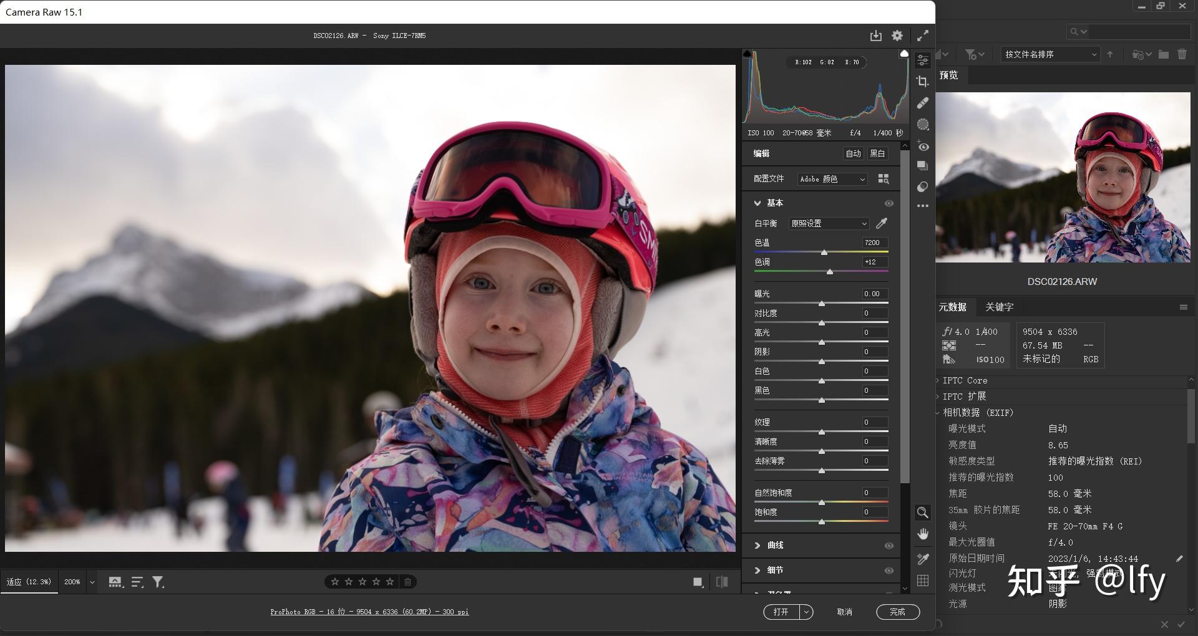Image resolution: width=1198 pixels, height=636 pixels.
Task: Select the Zoom magnifier tool
Action: [x=923, y=513]
